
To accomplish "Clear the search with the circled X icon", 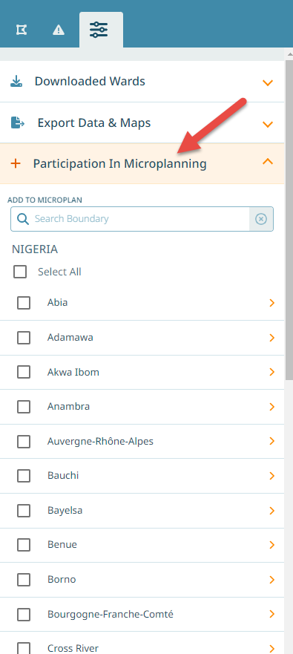I will [x=261, y=219].
